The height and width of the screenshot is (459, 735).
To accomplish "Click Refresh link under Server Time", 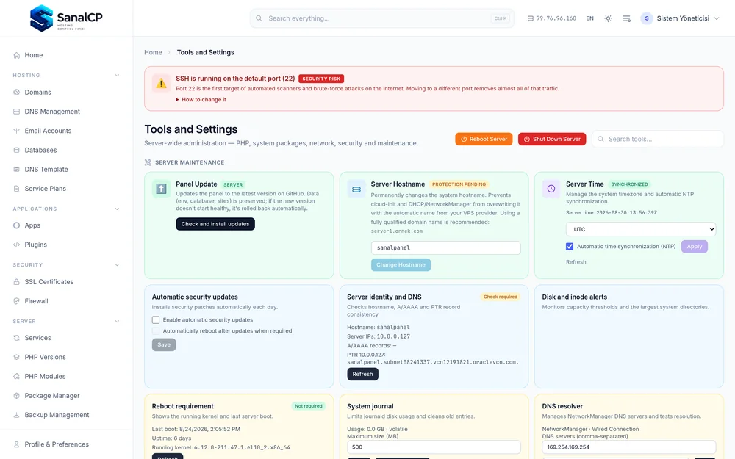I will tap(576, 262).
